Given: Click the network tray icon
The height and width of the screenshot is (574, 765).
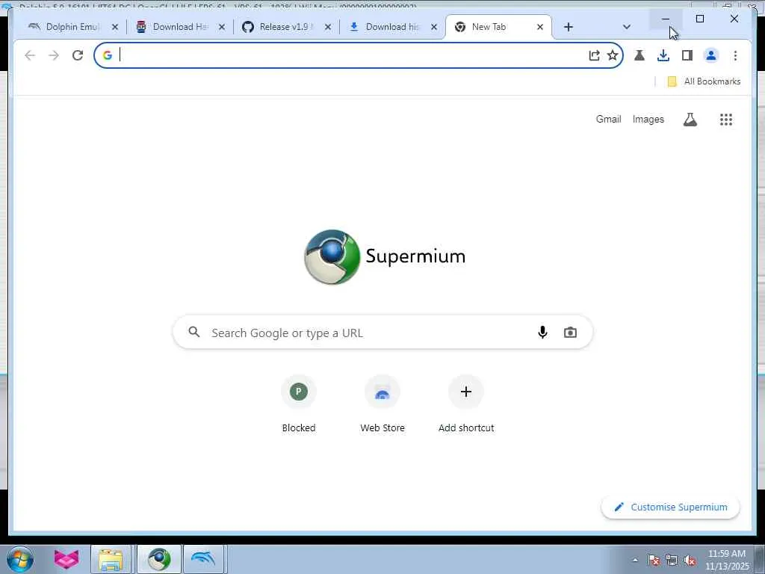Looking at the screenshot, I should tap(672, 561).
